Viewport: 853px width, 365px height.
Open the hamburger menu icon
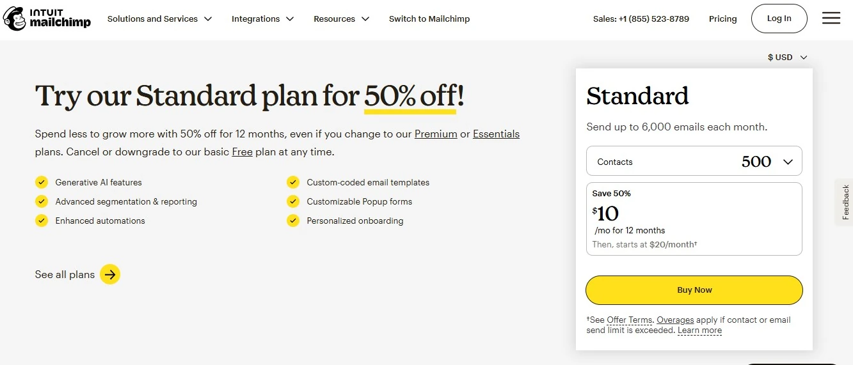tap(831, 19)
